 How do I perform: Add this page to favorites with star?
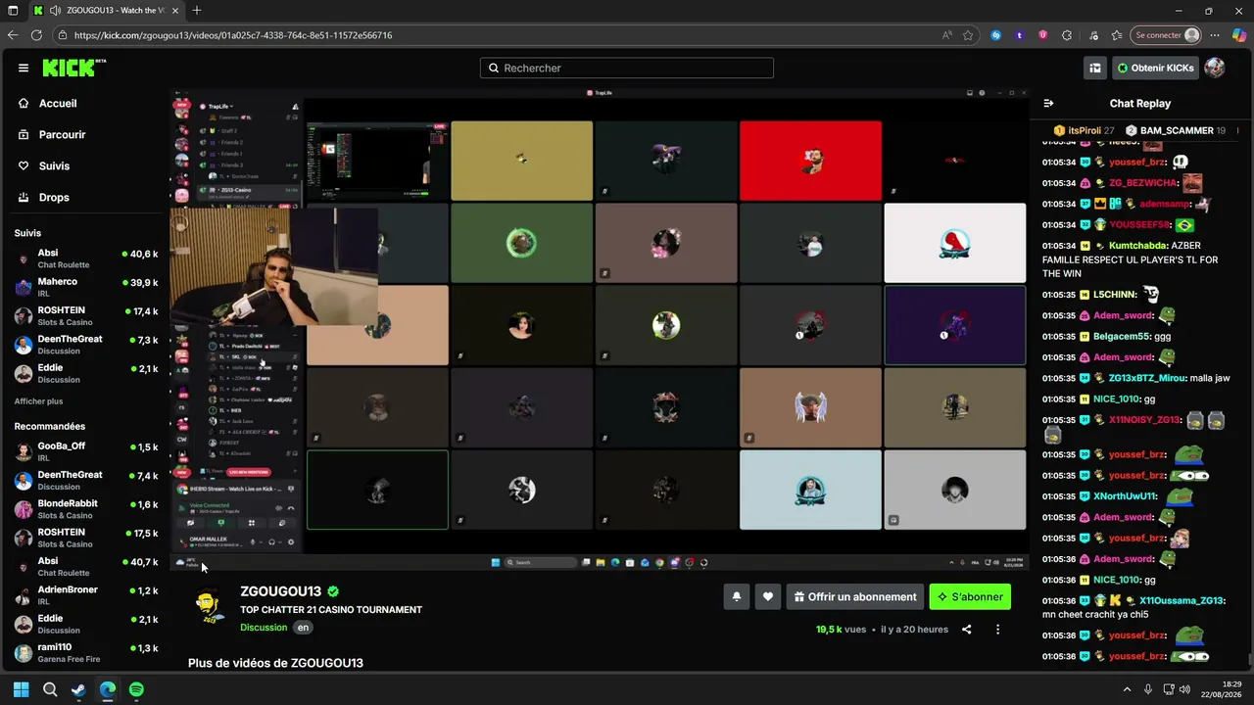click(x=968, y=35)
